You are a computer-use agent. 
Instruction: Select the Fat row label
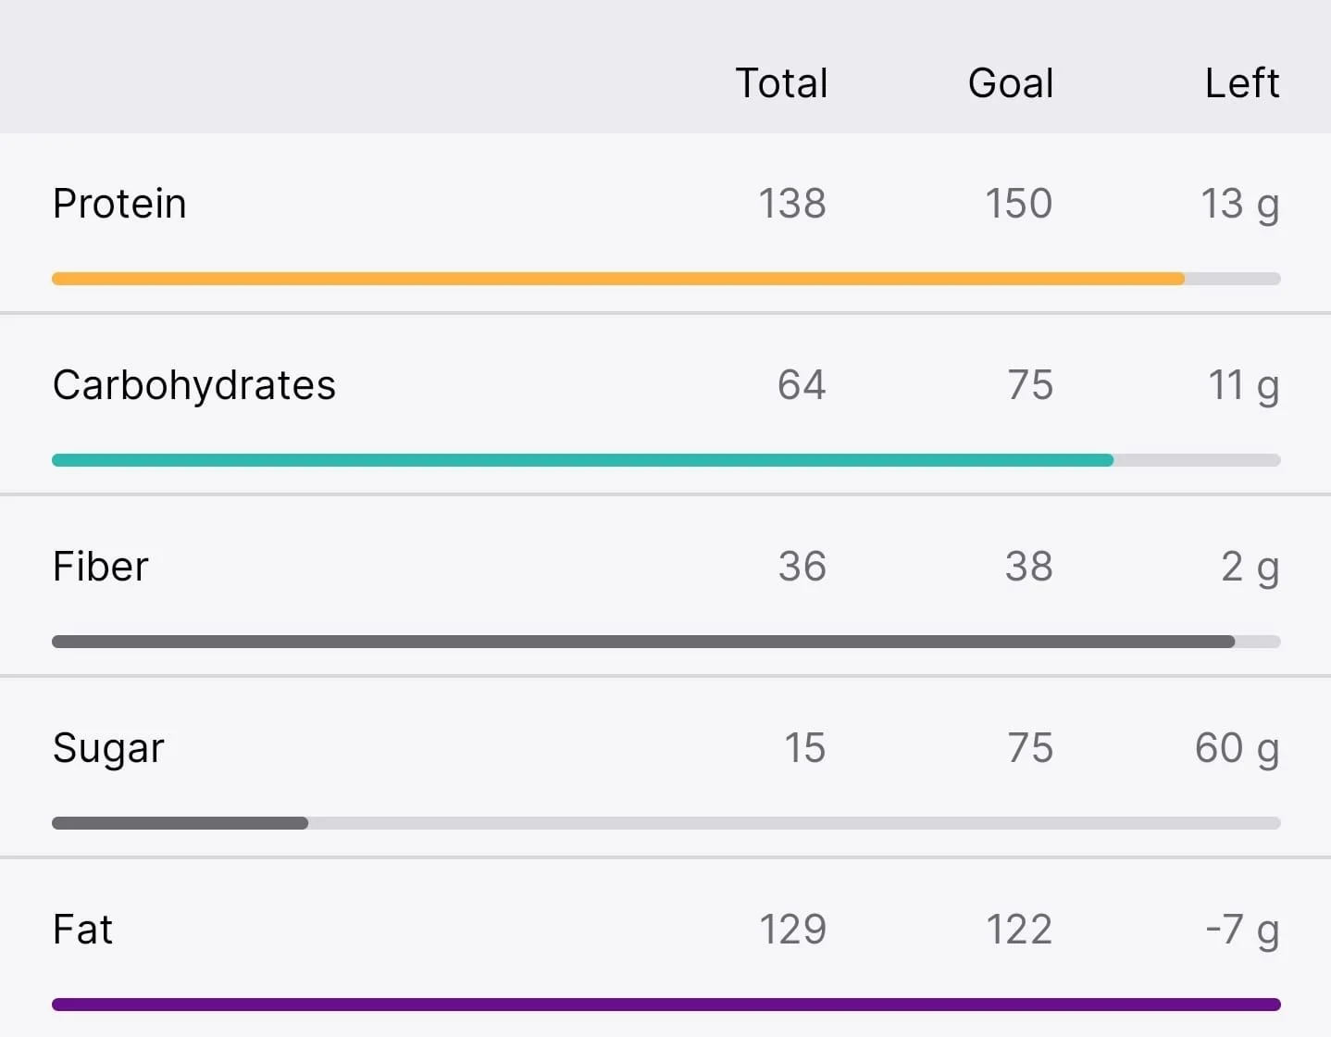82,930
